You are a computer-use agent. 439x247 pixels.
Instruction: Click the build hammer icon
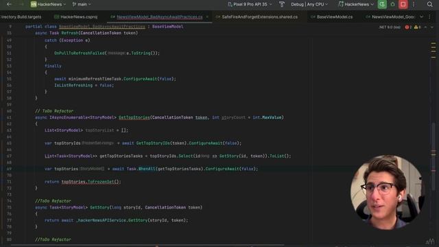tap(282, 4)
